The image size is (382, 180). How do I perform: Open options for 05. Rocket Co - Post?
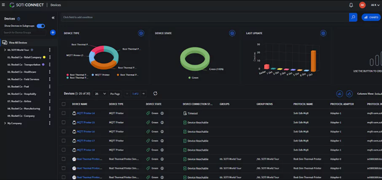[x=50, y=87]
